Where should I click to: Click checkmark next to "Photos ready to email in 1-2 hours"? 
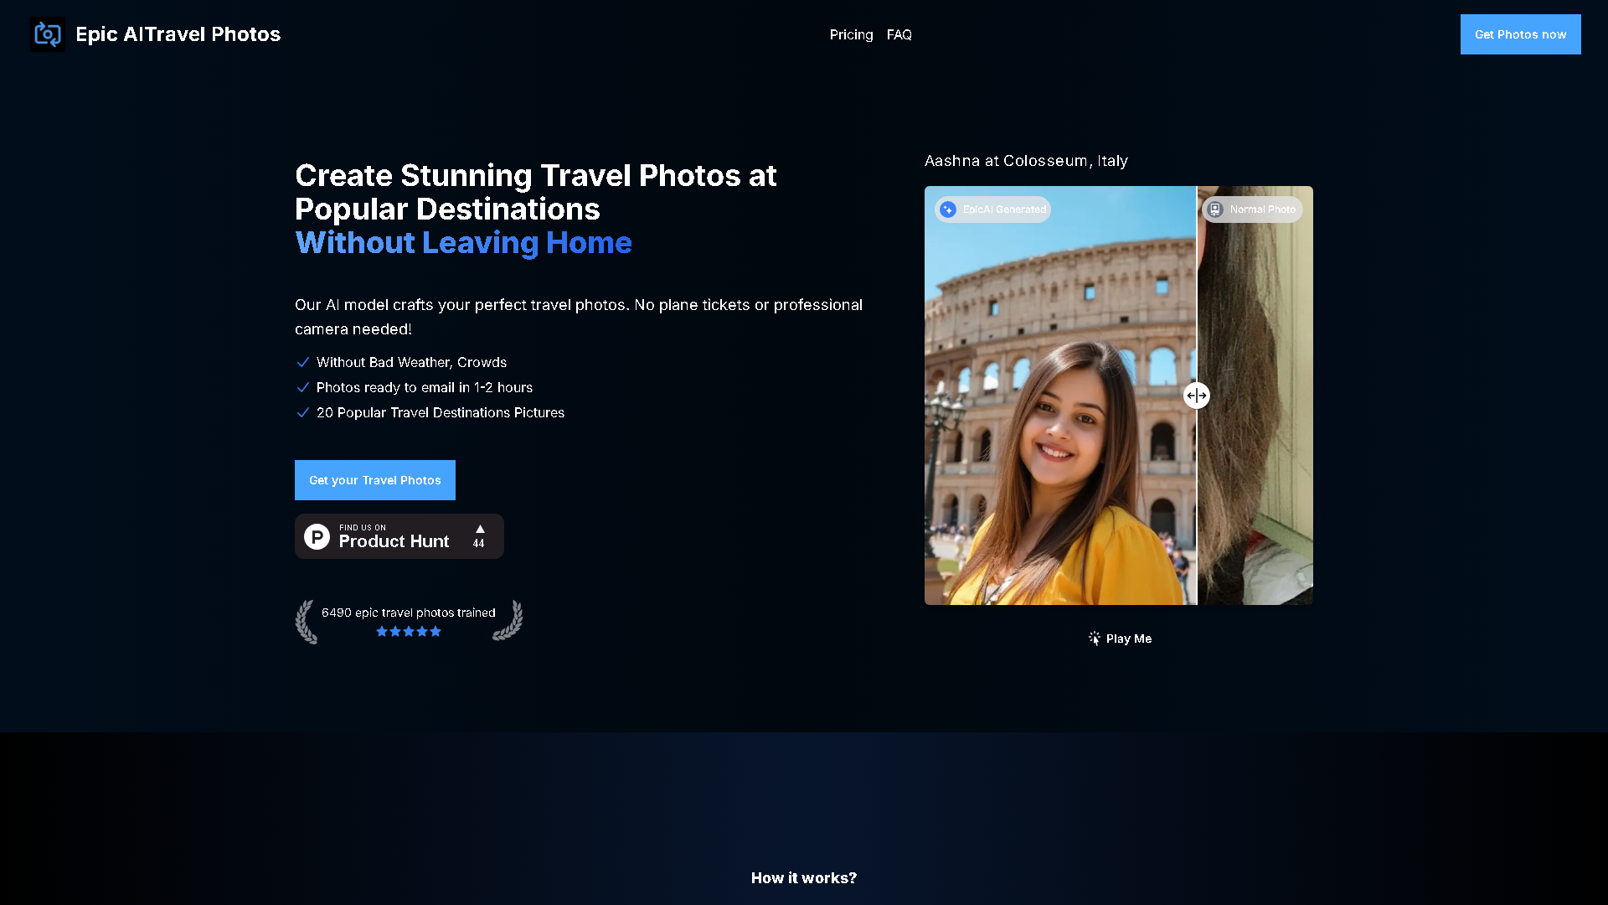tap(303, 387)
